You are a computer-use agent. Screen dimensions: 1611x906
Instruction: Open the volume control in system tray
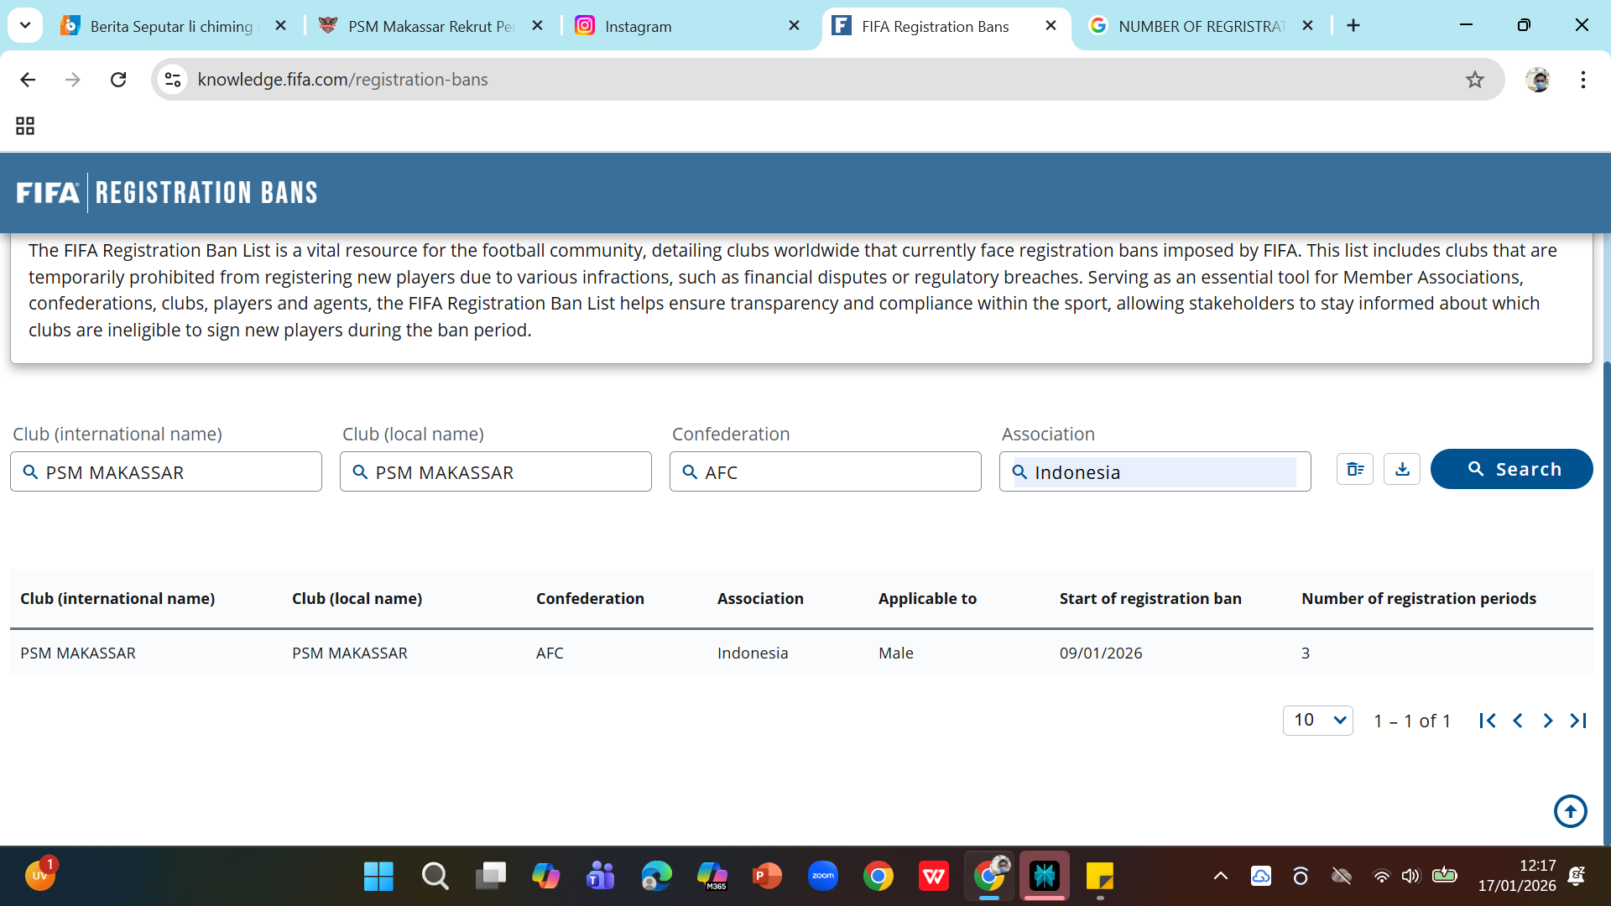click(x=1410, y=877)
